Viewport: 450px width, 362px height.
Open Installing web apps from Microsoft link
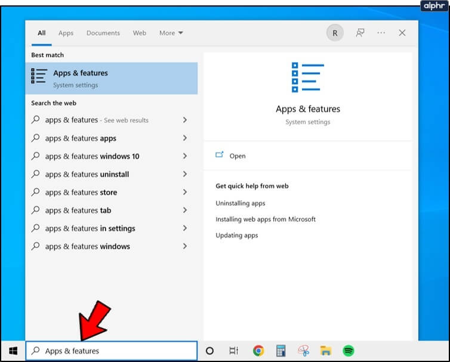pyautogui.click(x=266, y=219)
